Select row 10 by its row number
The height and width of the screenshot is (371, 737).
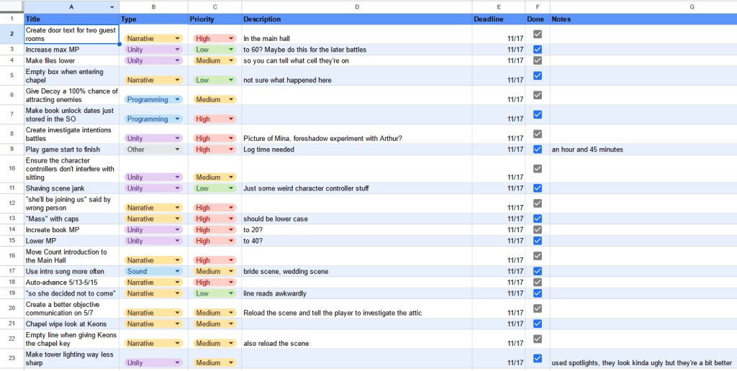click(12, 168)
